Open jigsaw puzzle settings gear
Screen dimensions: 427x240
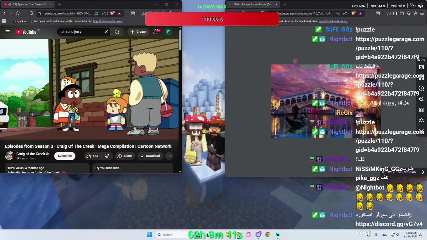pos(421,121)
